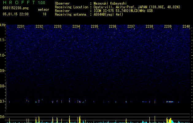The width and height of the screenshot is (193, 123).
Task: Click the kHz axis unit label
Action: click(x=3, y=25)
